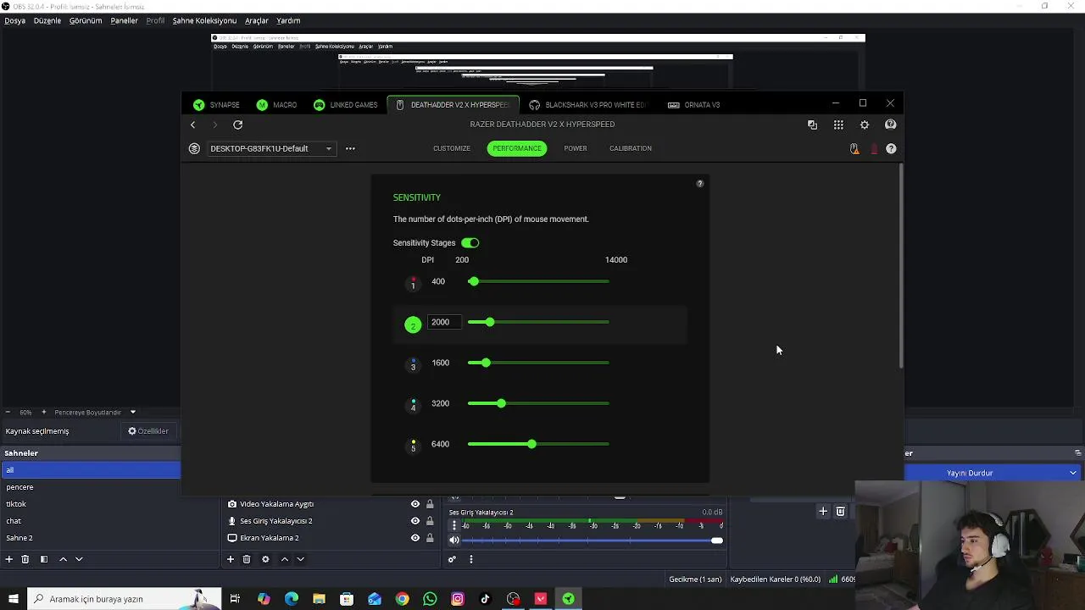Click the Yayını Durdur streaming button

pyautogui.click(x=970, y=473)
